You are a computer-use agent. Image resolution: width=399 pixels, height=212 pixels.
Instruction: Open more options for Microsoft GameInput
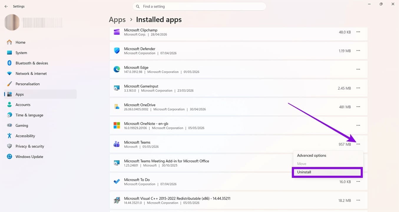pos(358,88)
